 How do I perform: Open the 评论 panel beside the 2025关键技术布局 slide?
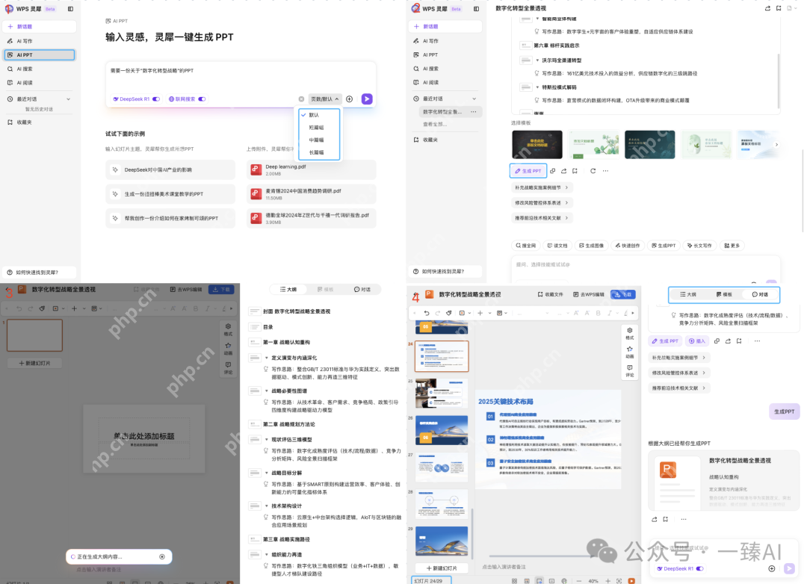click(x=629, y=371)
